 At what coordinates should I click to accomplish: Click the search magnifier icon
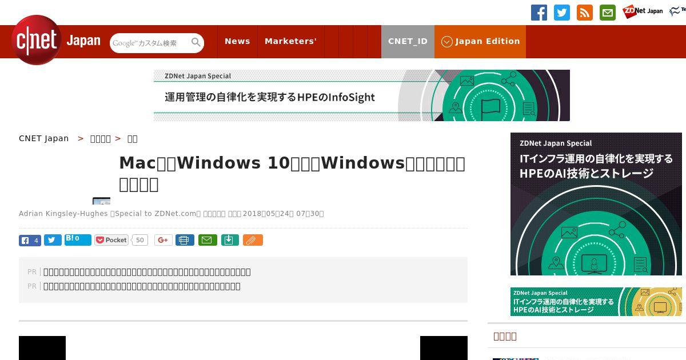click(196, 42)
